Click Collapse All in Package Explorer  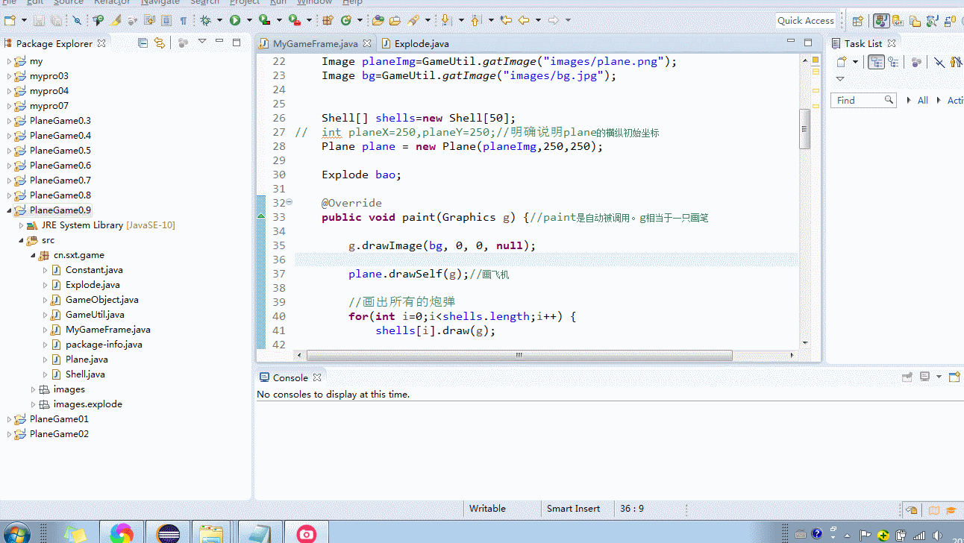pos(143,43)
